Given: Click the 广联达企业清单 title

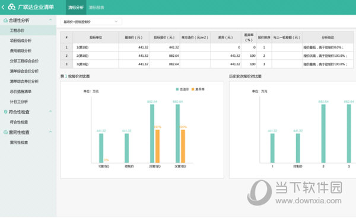Looking at the screenshot, I should click(36, 7).
